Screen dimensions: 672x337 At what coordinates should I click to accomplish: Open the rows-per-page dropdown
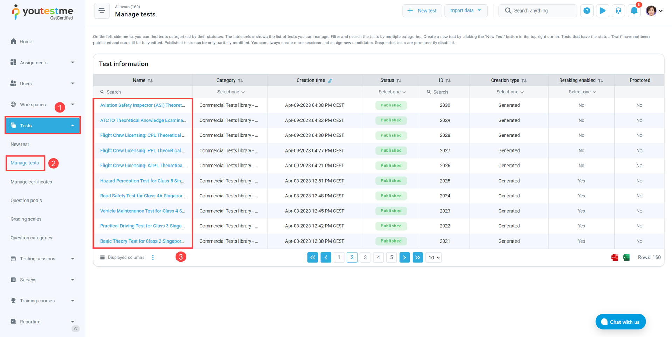[x=433, y=258]
